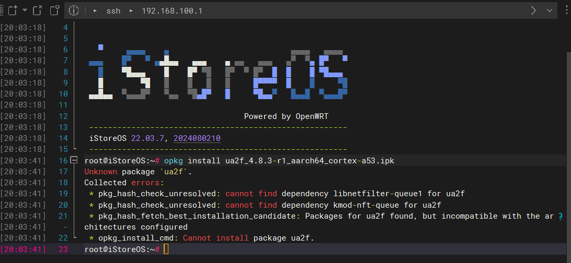Click the pink timestamp on line 23
Viewport: 571px width, 263px height.
pyautogui.click(x=23, y=249)
